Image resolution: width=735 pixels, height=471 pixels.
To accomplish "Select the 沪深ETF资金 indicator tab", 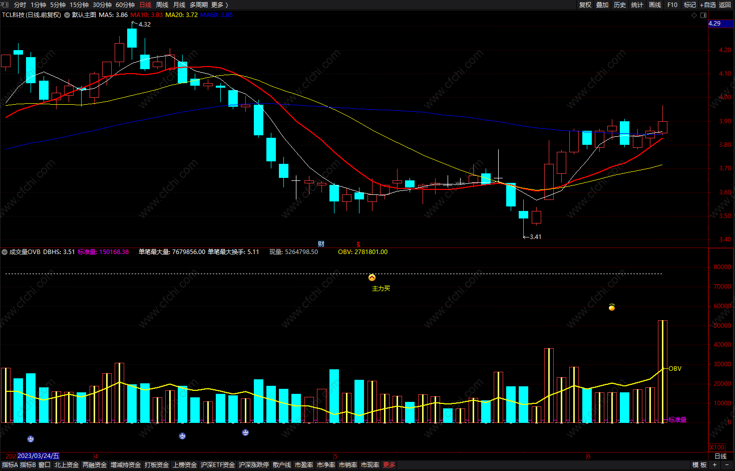I will tap(218, 465).
